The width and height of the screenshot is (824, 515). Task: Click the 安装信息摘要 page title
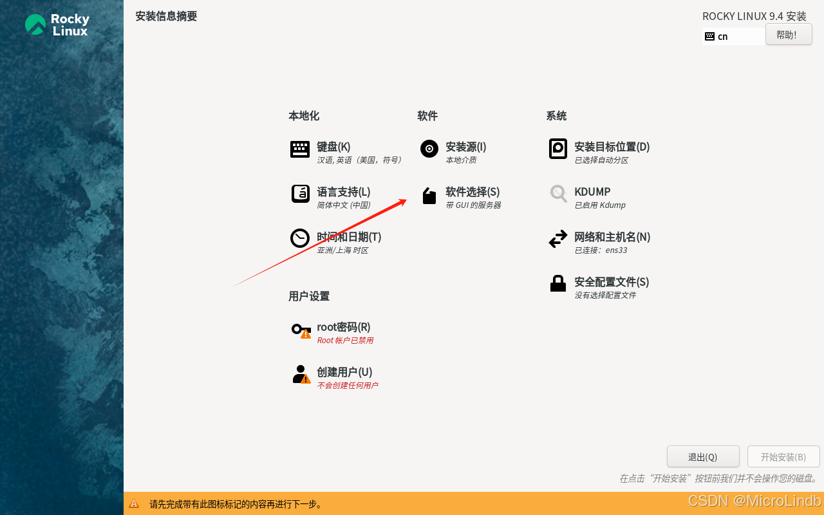pos(166,16)
